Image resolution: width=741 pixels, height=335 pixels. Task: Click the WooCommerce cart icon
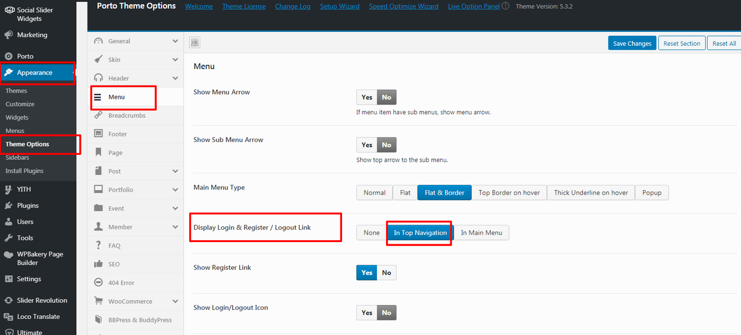coord(98,301)
